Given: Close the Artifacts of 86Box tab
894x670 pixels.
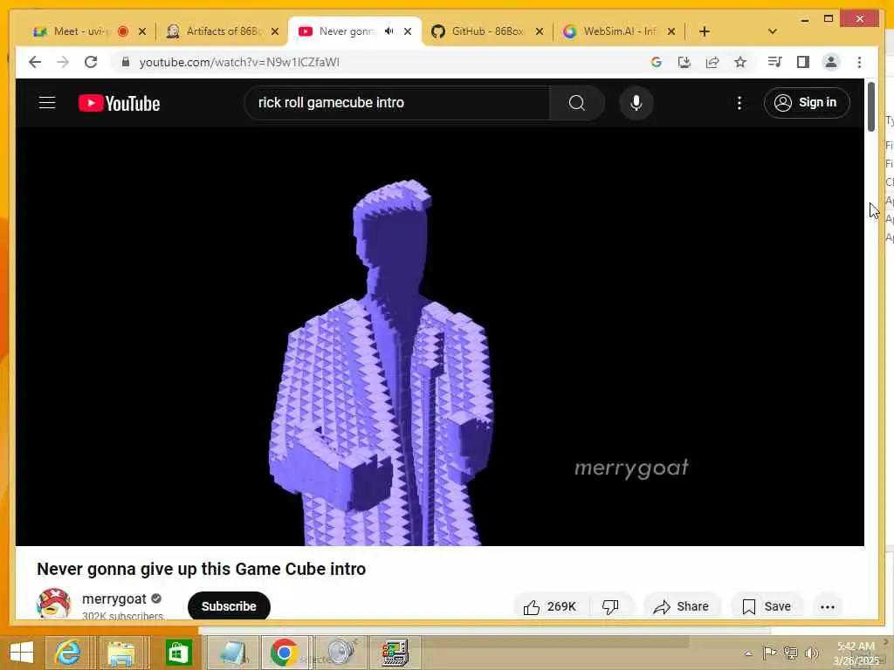Looking at the screenshot, I should tap(275, 31).
